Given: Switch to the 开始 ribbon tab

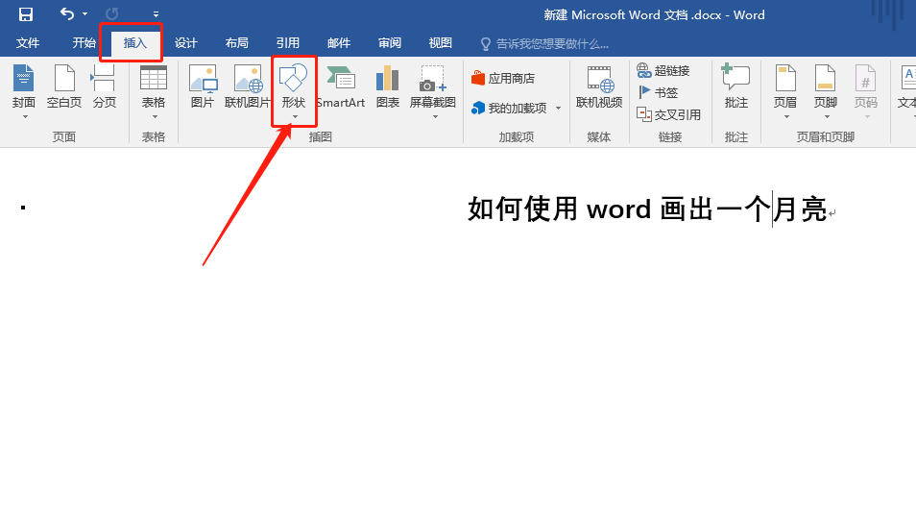Looking at the screenshot, I should [x=84, y=42].
